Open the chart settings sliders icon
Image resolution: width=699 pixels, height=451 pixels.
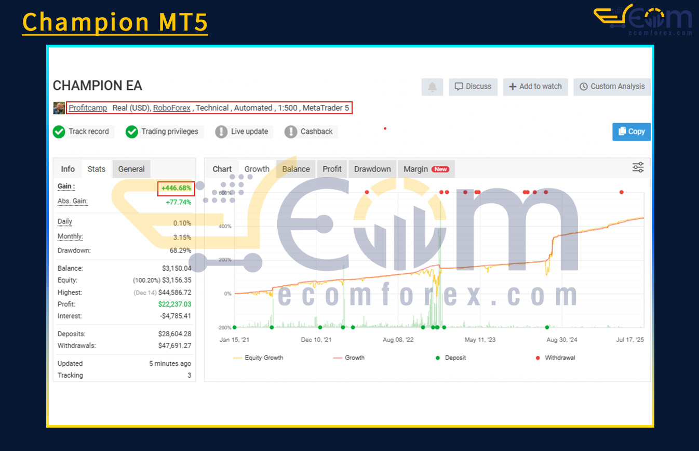(638, 167)
